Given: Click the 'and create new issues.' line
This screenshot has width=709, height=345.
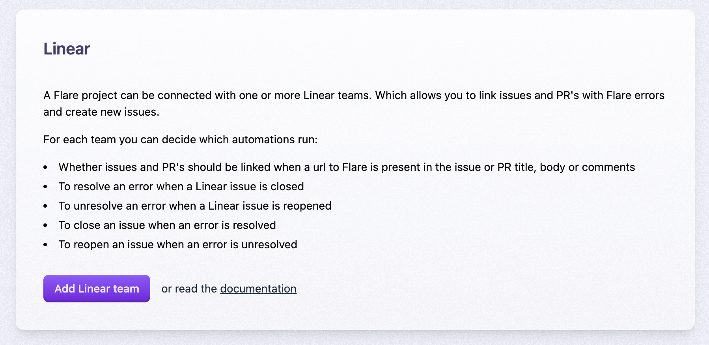Looking at the screenshot, I should pos(101,112).
